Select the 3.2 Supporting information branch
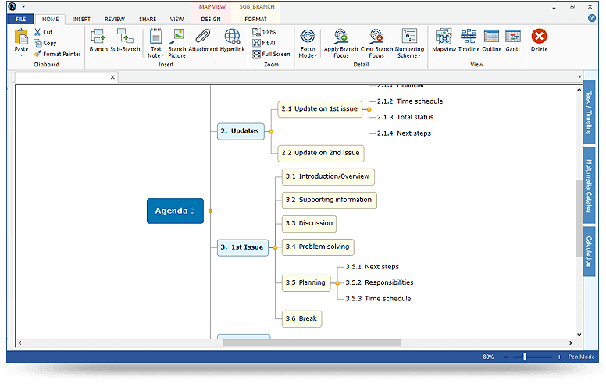The width and height of the screenshot is (606, 387). (x=329, y=201)
